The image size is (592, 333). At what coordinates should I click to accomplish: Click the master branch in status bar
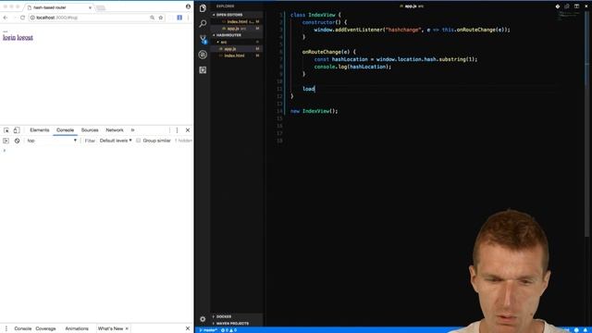coord(208,330)
